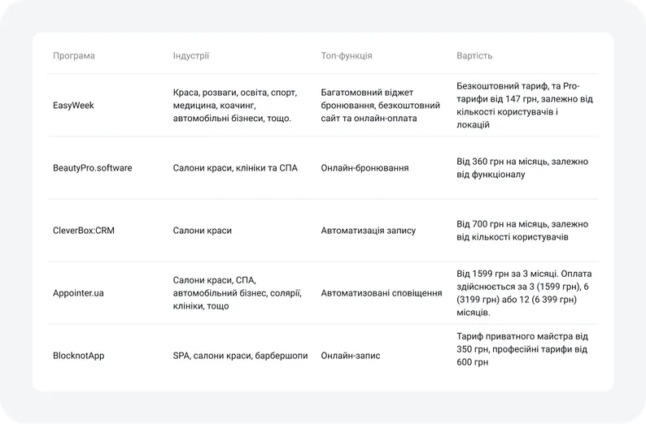Screen dimensions: 646x424
Task: Click the Програма column header
Action: pos(74,55)
